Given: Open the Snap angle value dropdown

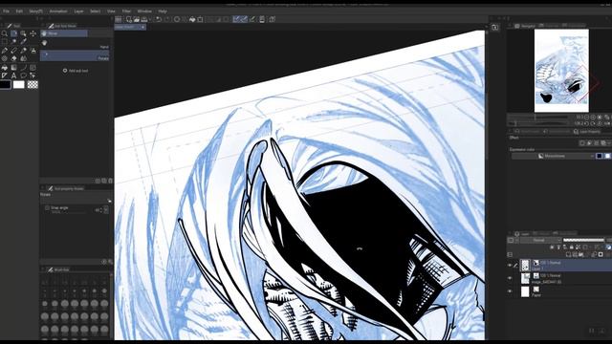Looking at the screenshot, I should (x=106, y=210).
